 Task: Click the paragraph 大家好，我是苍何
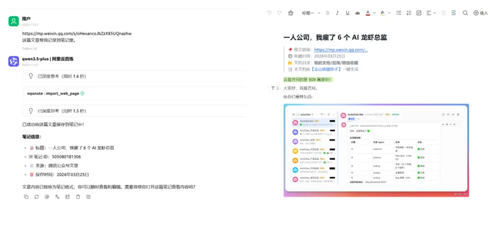click(300, 88)
